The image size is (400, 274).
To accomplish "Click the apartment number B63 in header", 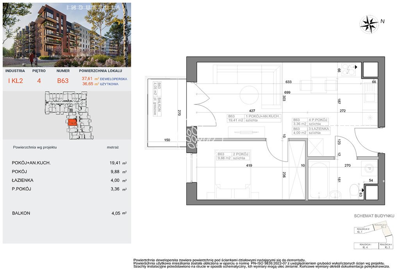I will tap(63, 81).
